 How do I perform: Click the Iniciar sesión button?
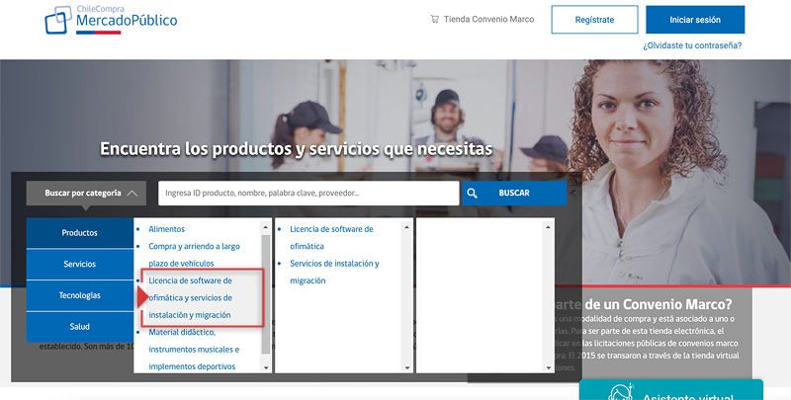tap(695, 20)
